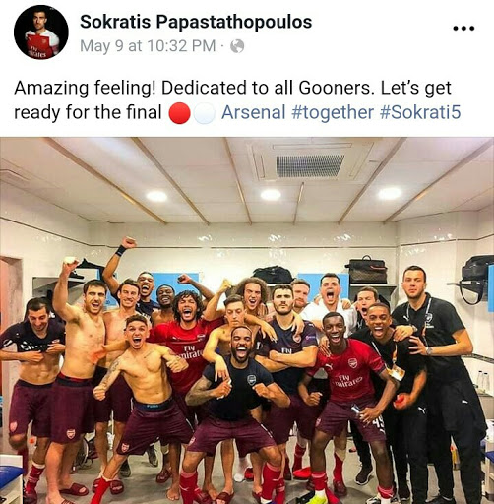This screenshot has width=494, height=504.
Task: Click the Arsenal crest on black T-shirt
Action: coord(252,380)
